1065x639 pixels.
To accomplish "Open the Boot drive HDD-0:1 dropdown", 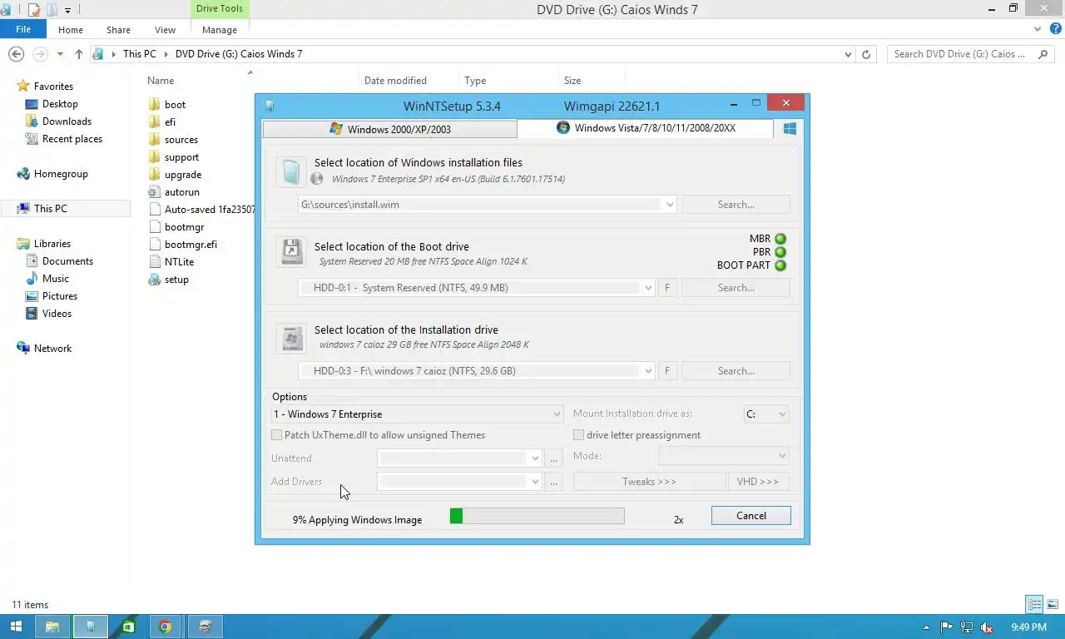I will (x=648, y=288).
